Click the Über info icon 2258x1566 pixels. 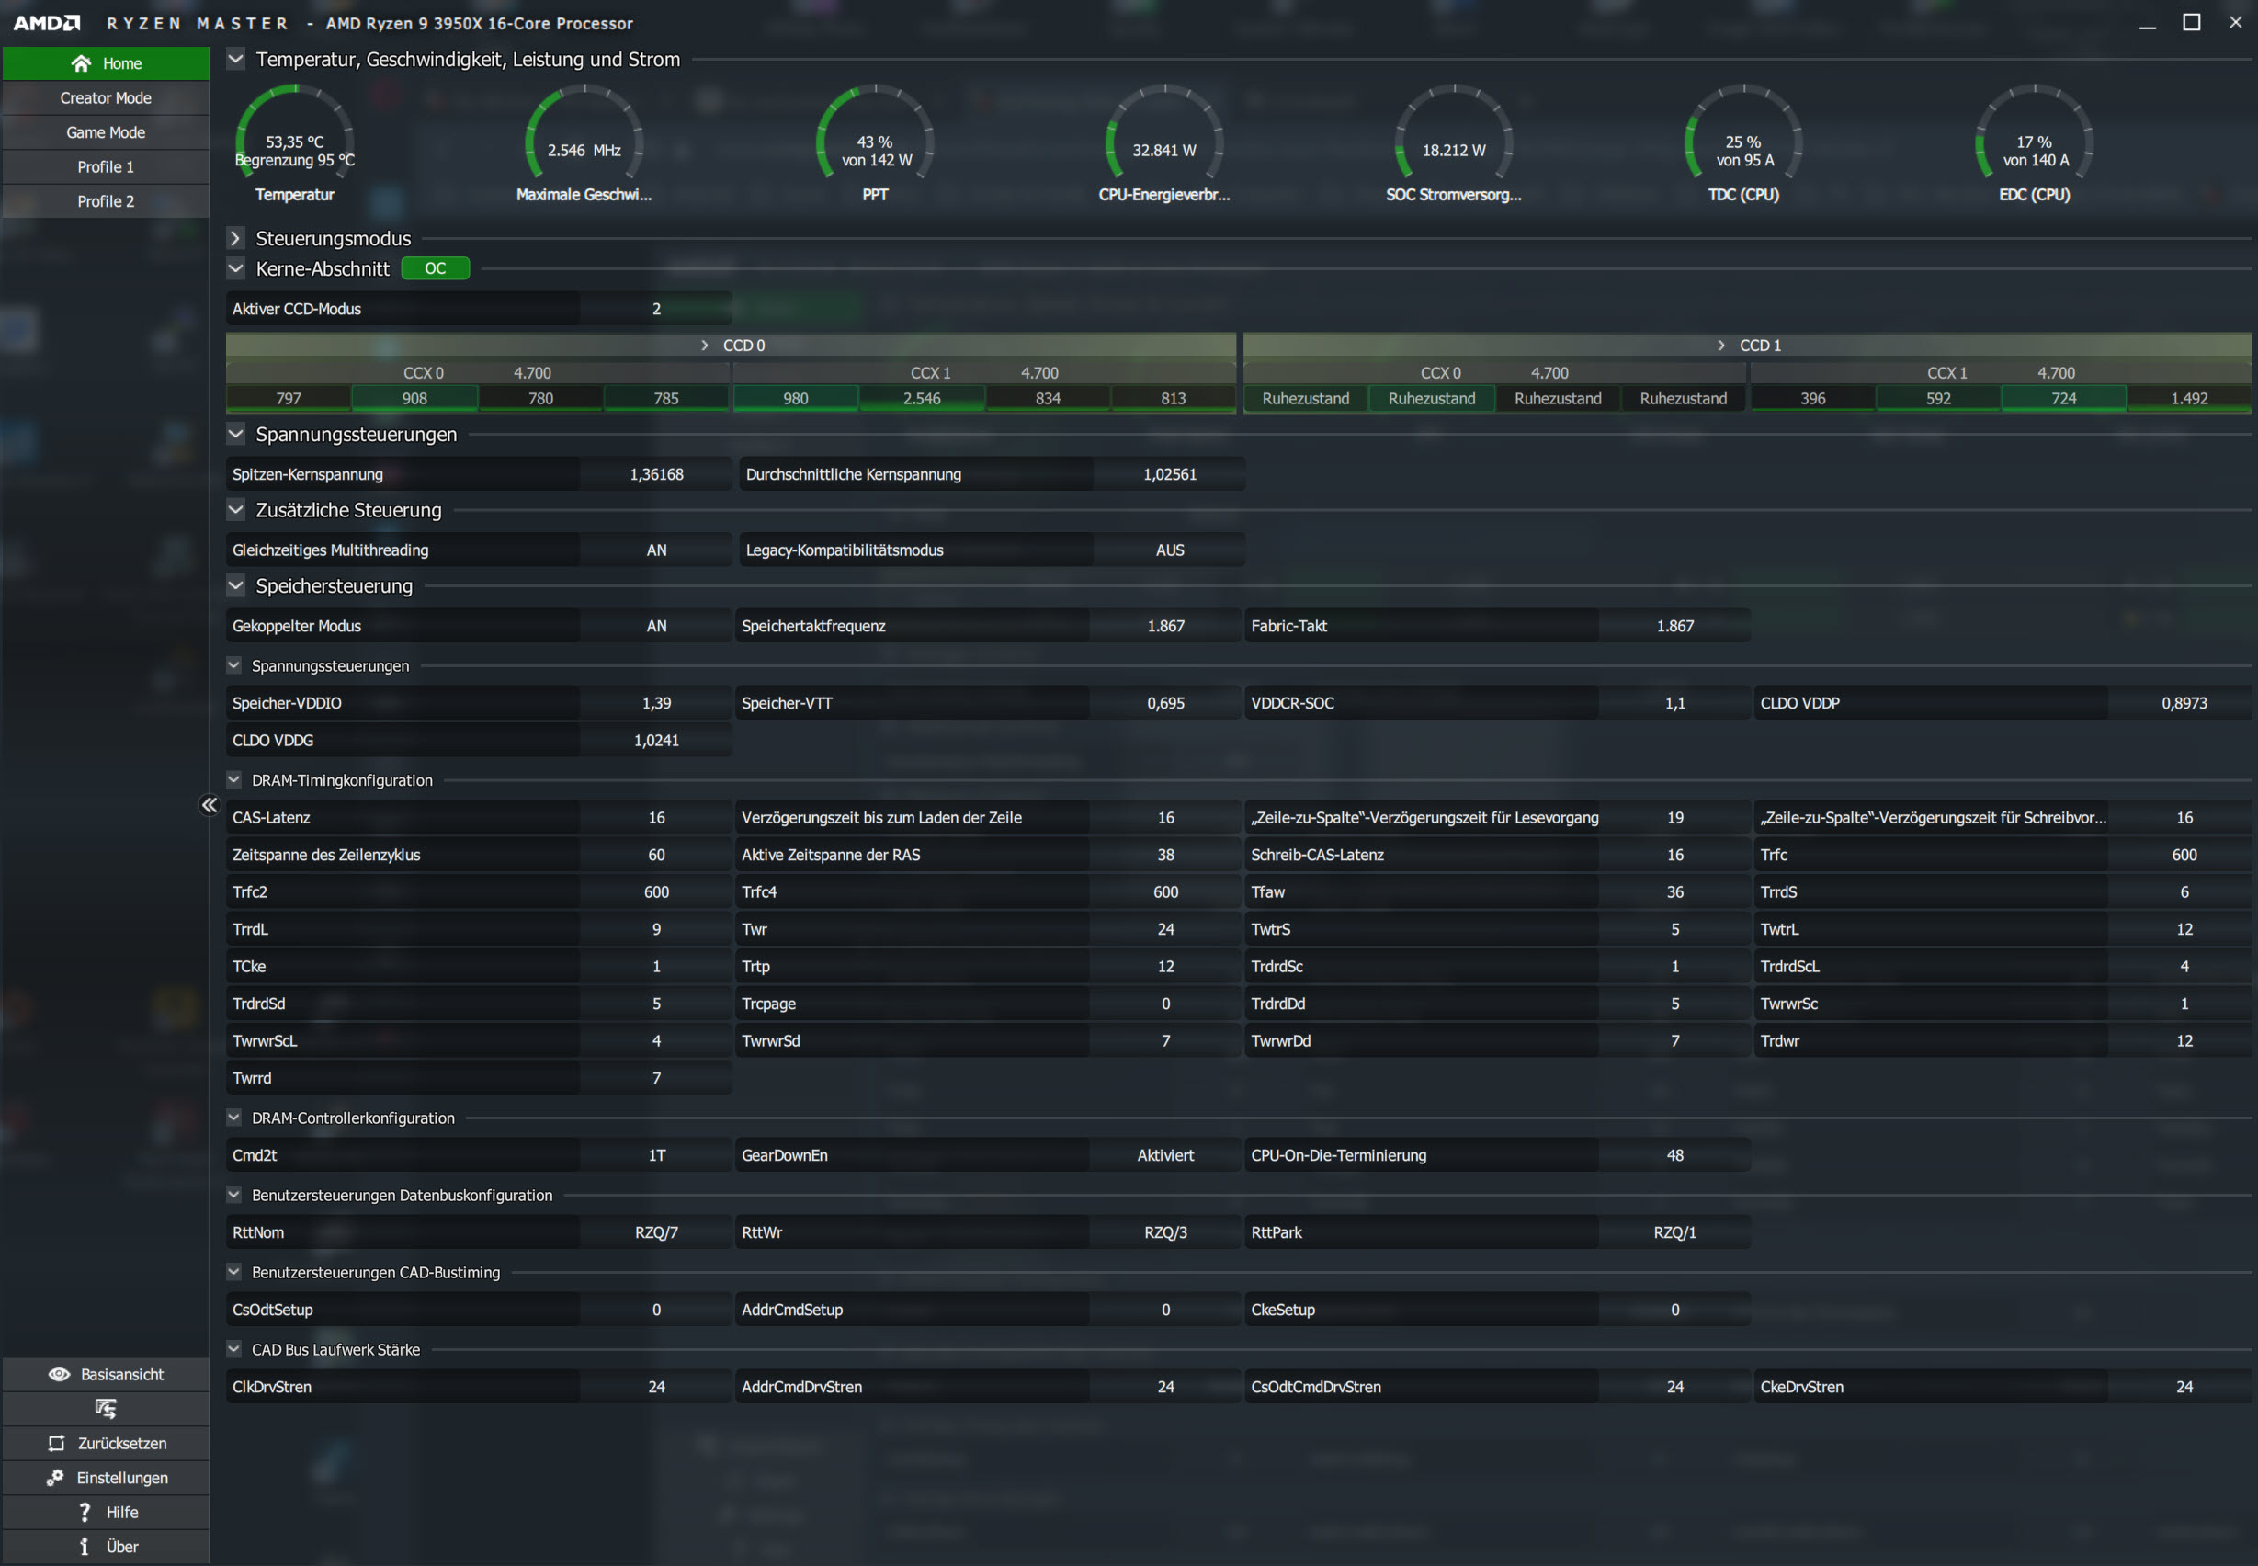(85, 1547)
